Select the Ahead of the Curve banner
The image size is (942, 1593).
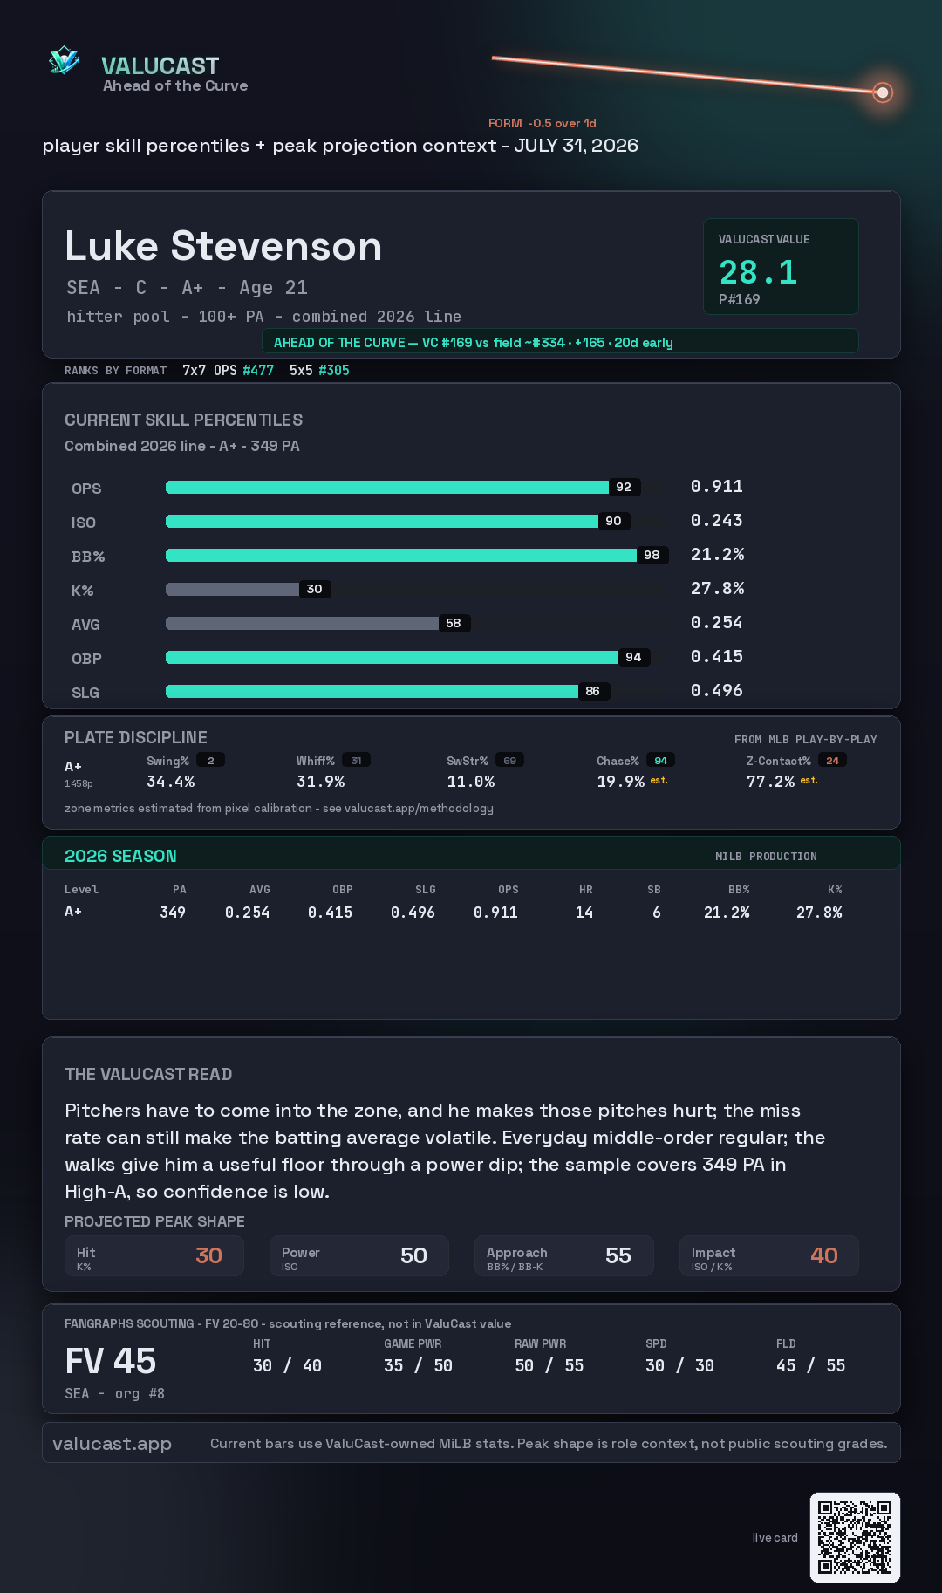tap(560, 342)
